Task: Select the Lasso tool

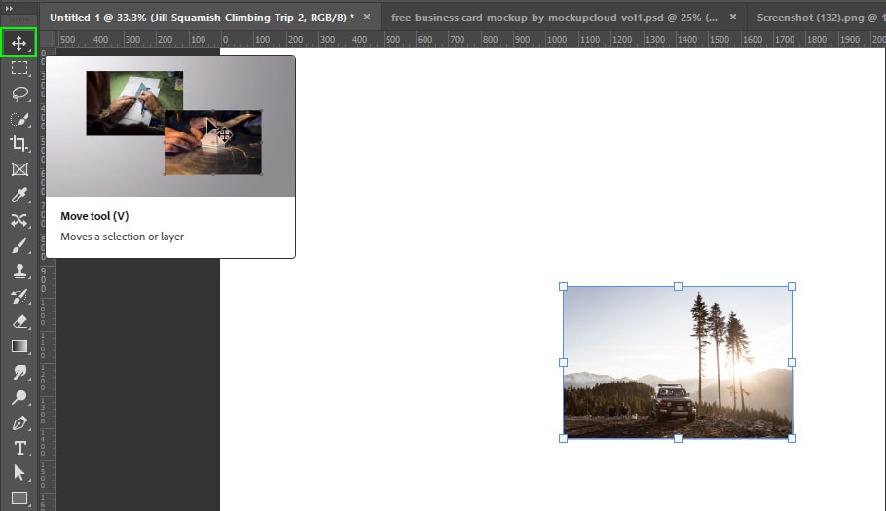Action: [x=19, y=93]
